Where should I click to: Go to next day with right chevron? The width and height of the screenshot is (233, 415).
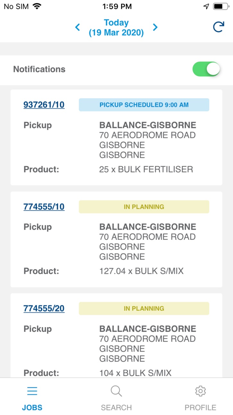pos(155,27)
